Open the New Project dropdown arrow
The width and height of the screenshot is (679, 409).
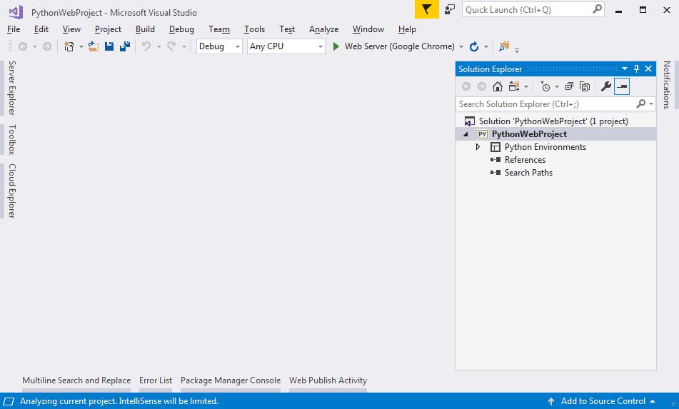click(x=81, y=46)
